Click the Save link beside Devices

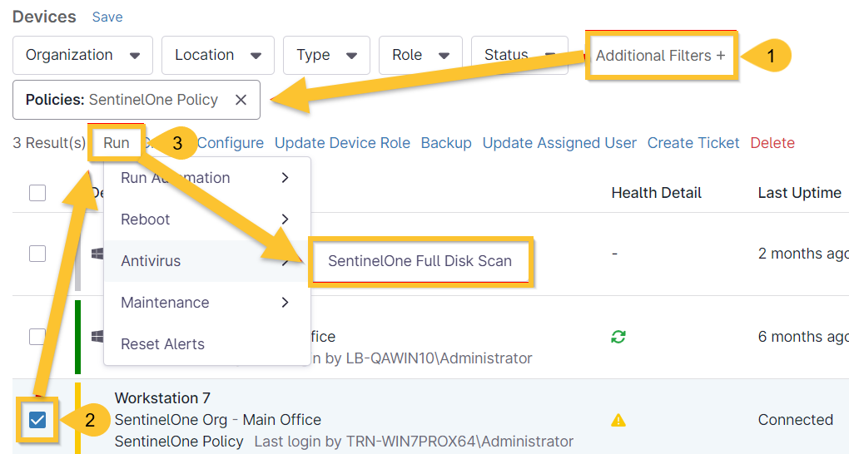tap(107, 17)
